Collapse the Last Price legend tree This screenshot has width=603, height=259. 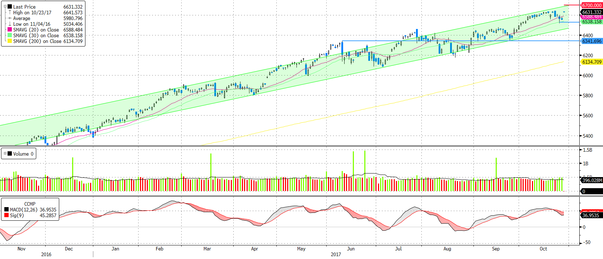pos(5,6)
